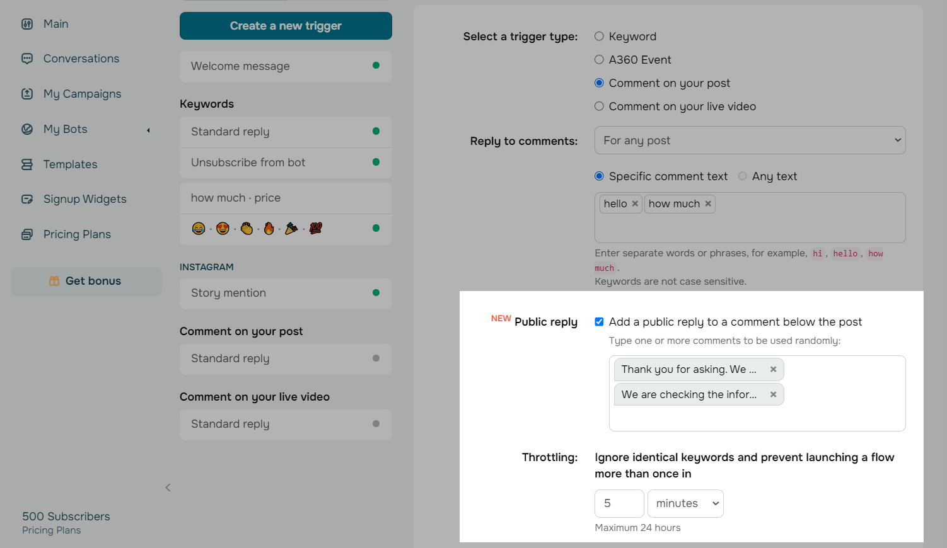Open Signup Widgets in sidebar
The height and width of the screenshot is (548, 947).
[x=84, y=198]
